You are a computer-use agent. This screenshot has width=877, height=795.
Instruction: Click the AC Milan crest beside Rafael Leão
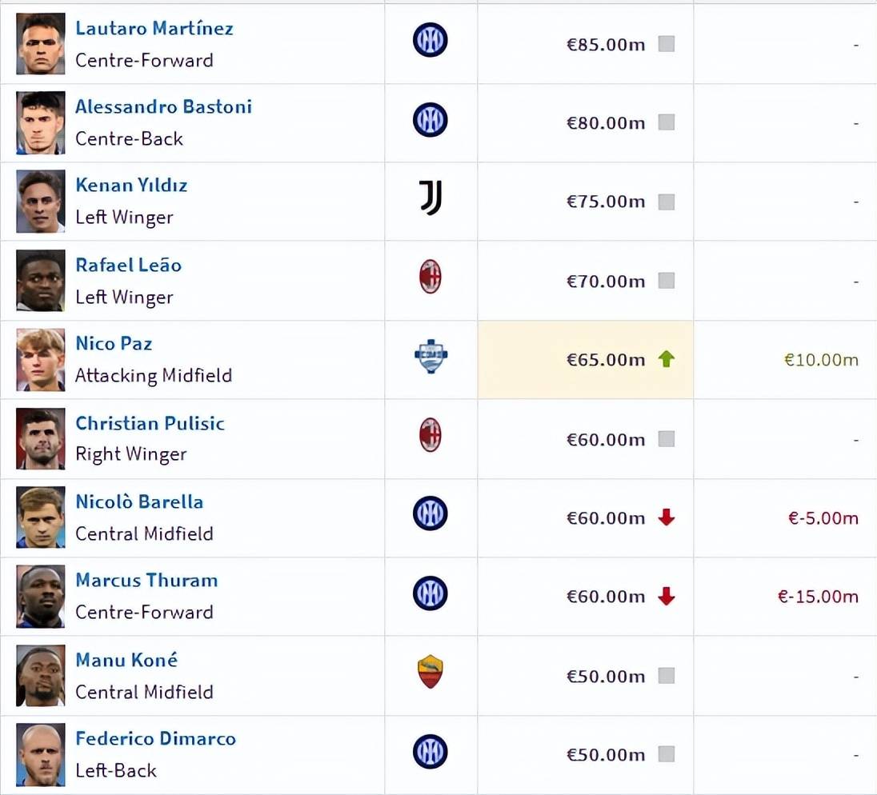[430, 277]
